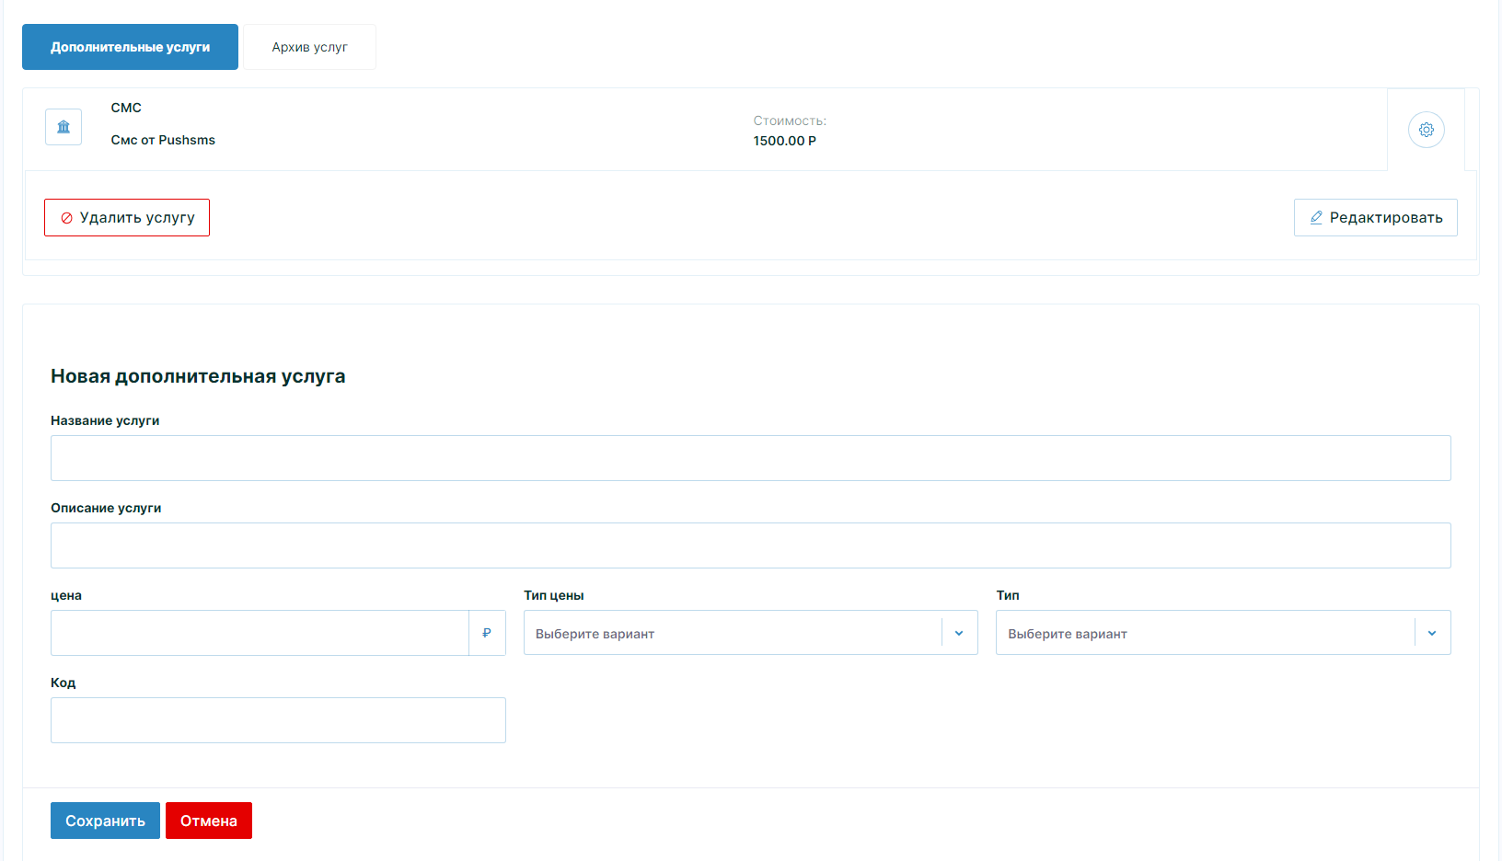Image resolution: width=1502 pixels, height=861 pixels.
Task: Expand Тип цены using its chevron arrow
Action: pyautogui.click(x=959, y=633)
